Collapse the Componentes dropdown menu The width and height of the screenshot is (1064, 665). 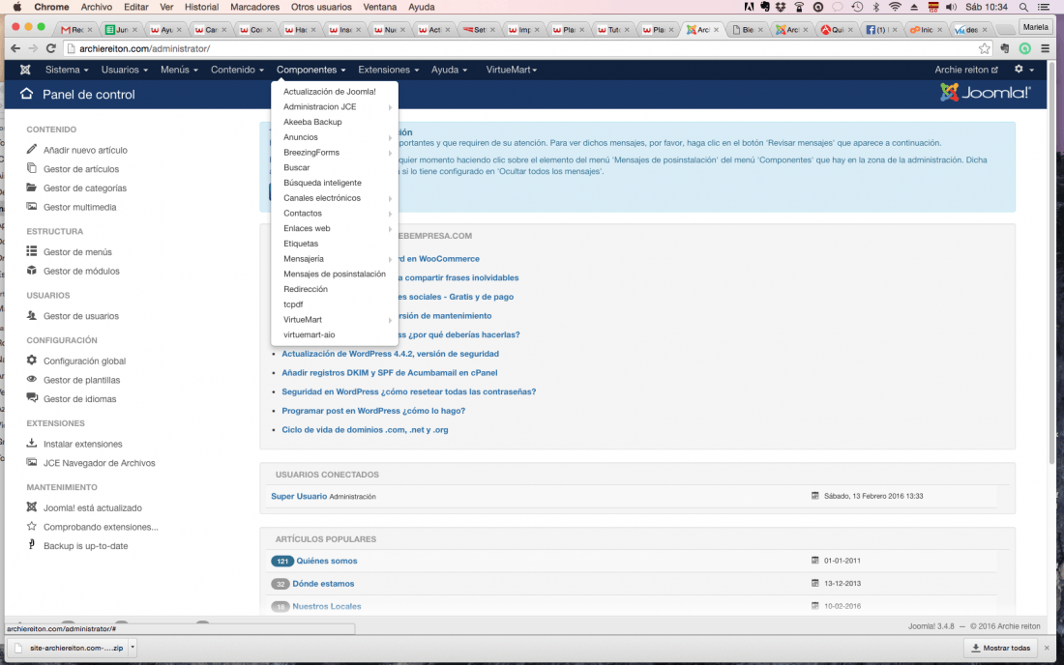[310, 70]
